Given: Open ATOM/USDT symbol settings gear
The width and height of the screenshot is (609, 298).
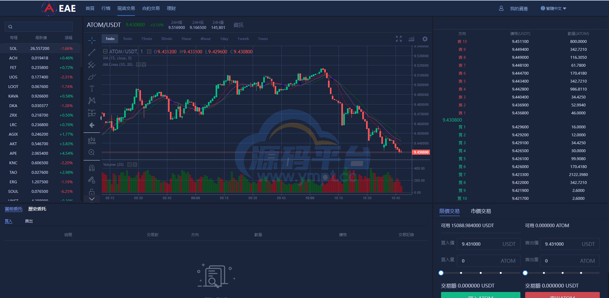Looking at the screenshot, I should point(149,51).
